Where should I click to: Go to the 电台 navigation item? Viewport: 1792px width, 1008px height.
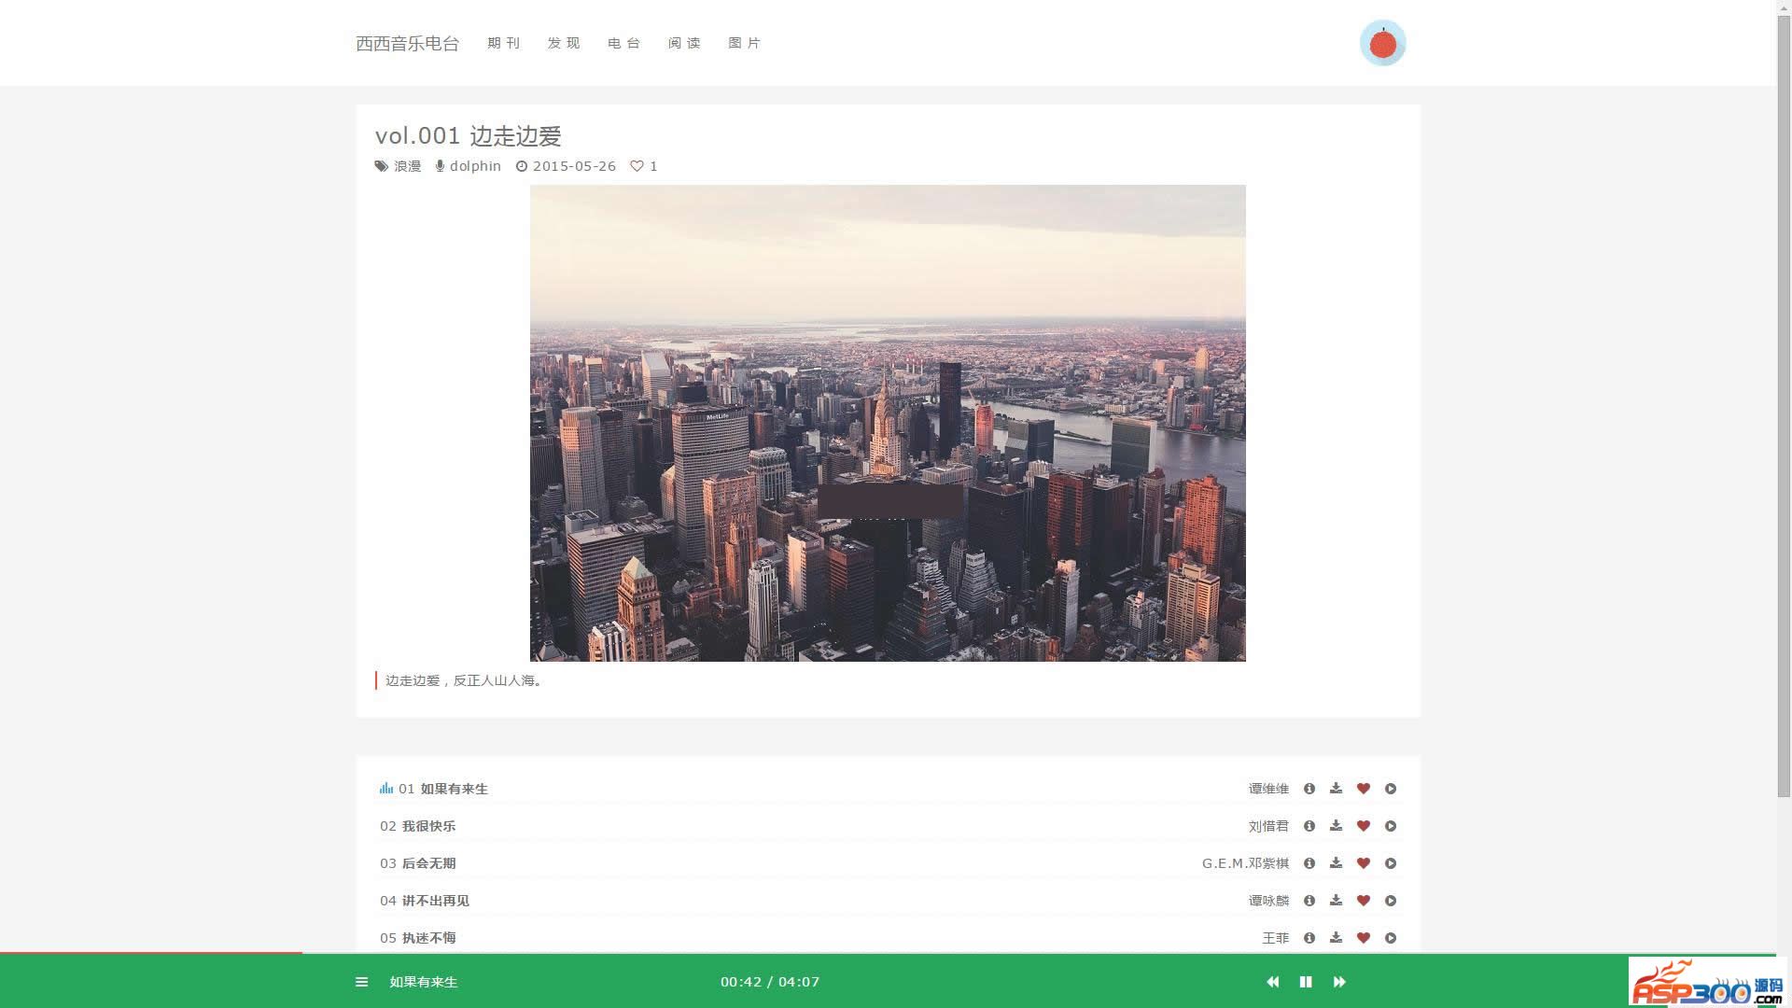[624, 43]
